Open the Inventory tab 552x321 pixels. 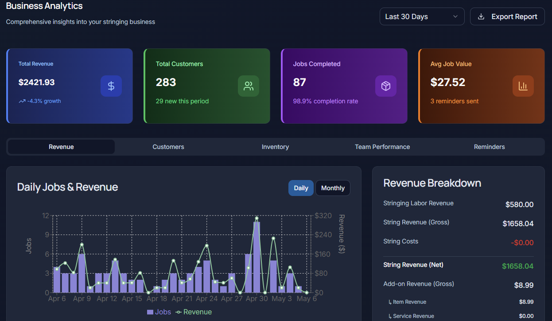coord(275,147)
